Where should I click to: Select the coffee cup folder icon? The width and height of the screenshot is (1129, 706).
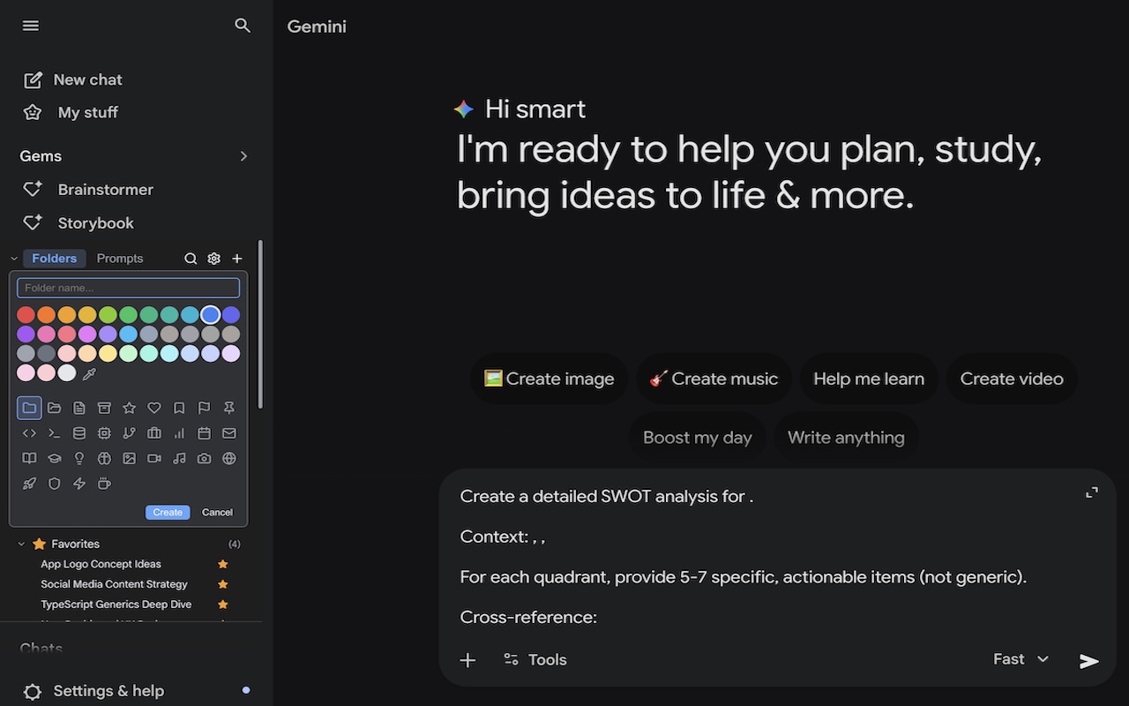click(x=104, y=484)
